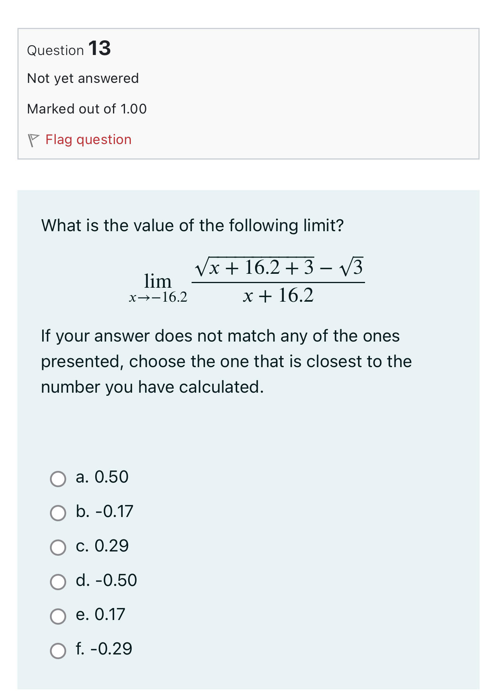Screen dimensions: 497x699
Task: Click the instruction paragraph about closest number
Action: [226, 361]
